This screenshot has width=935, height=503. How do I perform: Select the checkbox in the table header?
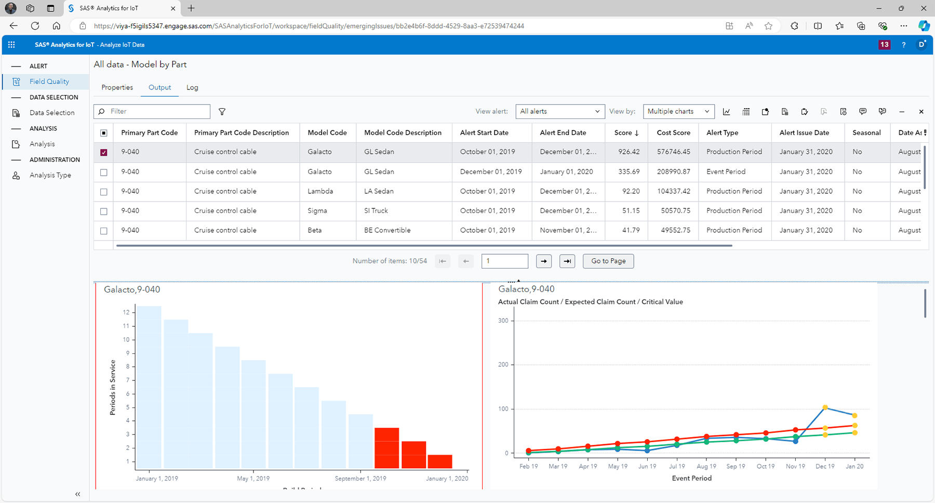point(103,133)
